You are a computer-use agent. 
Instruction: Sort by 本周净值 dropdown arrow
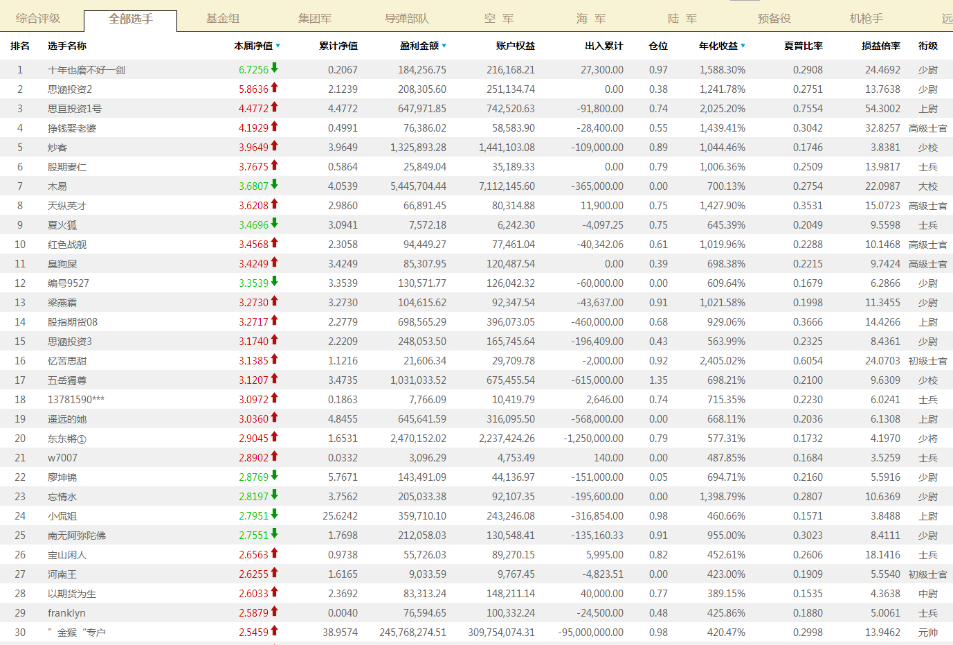278,46
